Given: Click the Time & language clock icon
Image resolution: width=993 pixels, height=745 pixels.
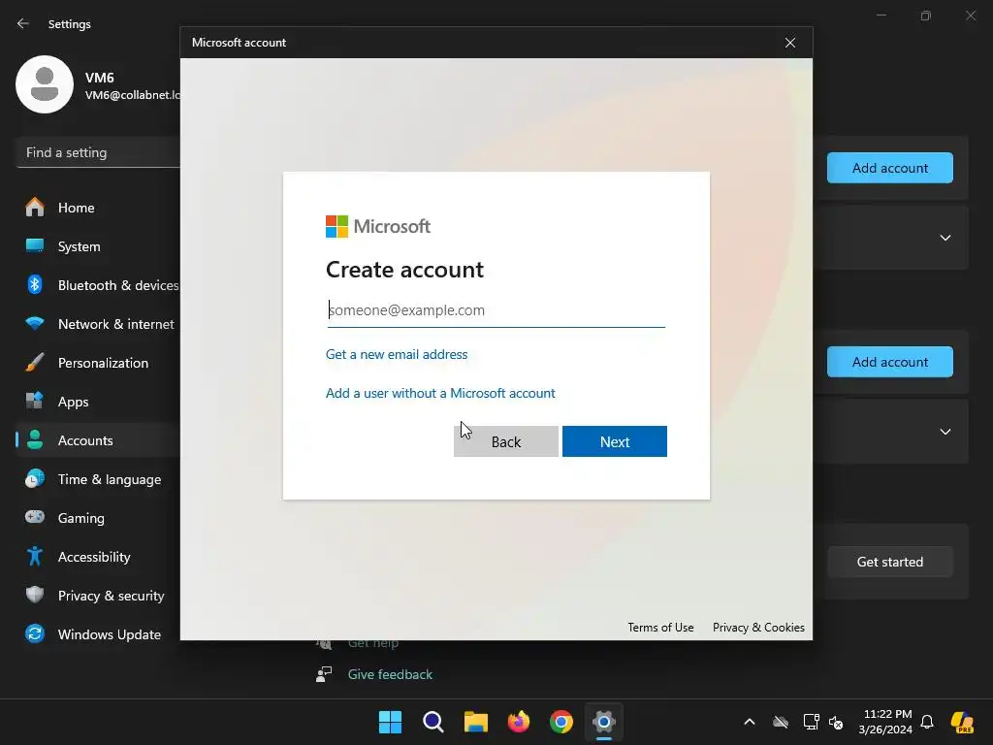Looking at the screenshot, I should (35, 479).
